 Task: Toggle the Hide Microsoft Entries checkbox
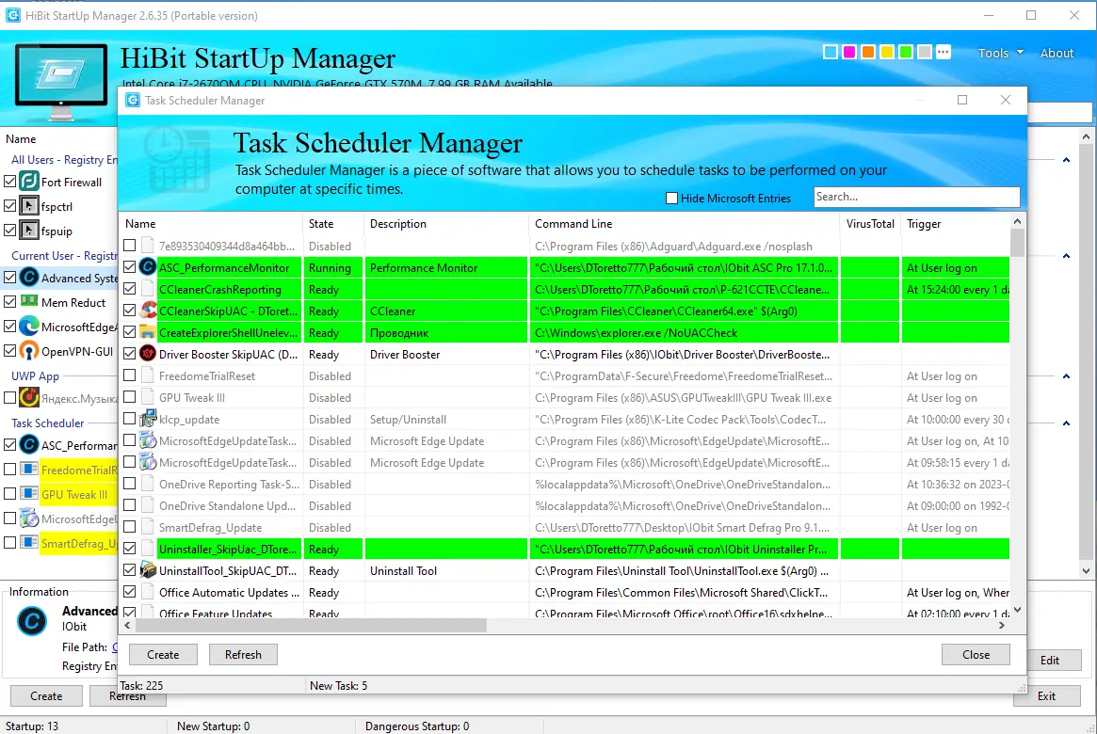coord(671,198)
